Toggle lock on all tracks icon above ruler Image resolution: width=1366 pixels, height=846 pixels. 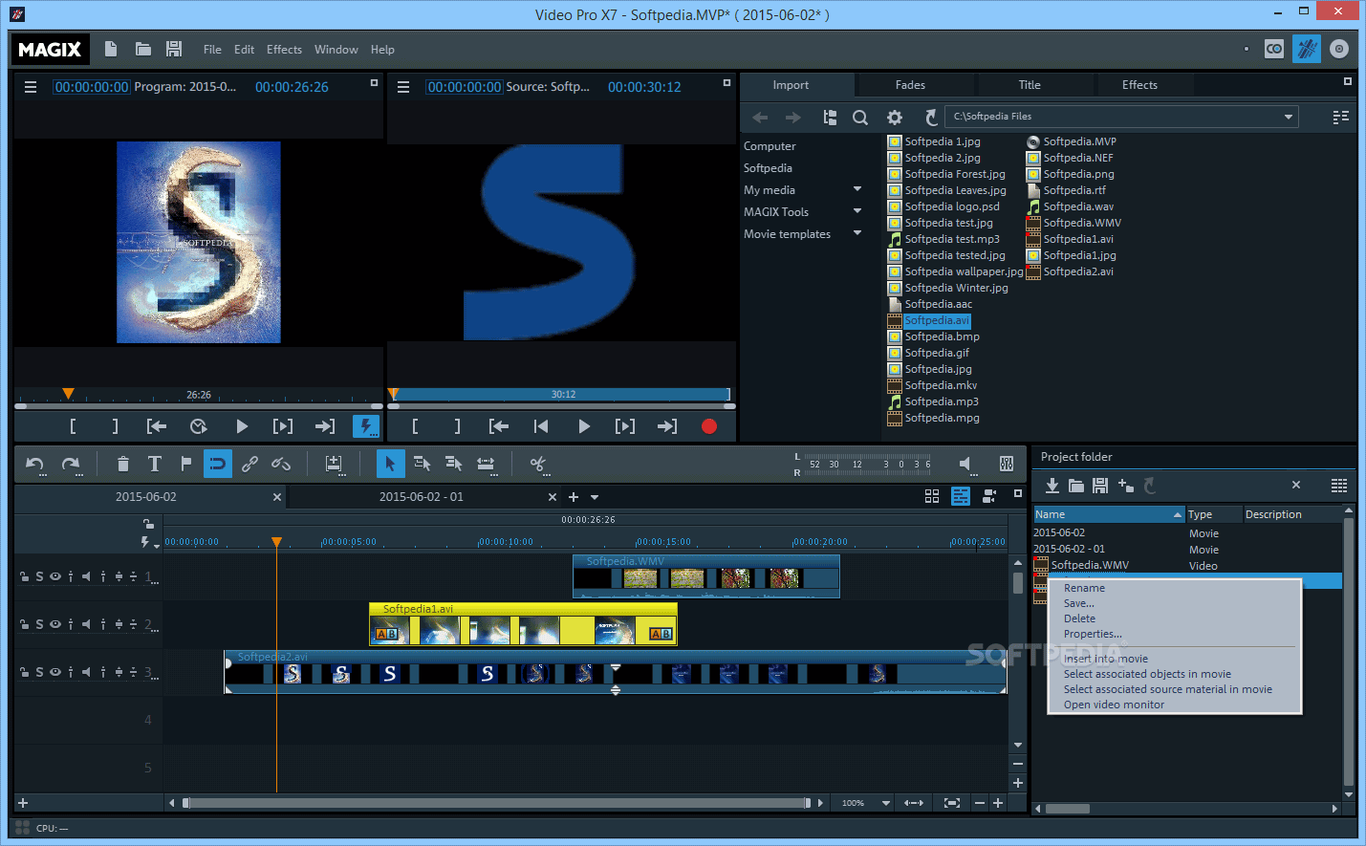coord(148,524)
